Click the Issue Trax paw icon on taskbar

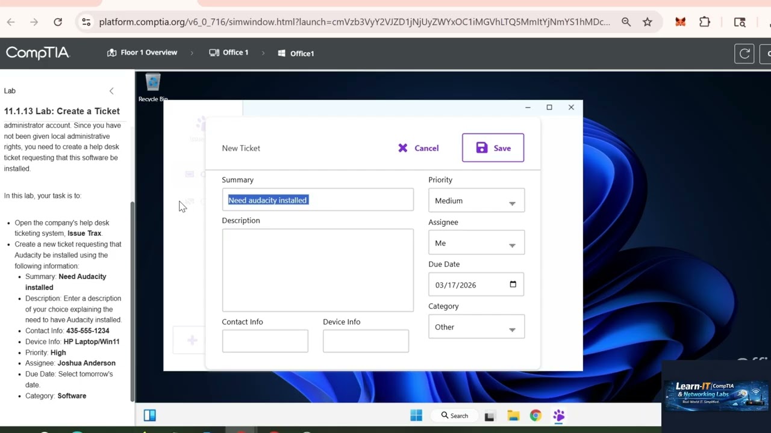(558, 416)
